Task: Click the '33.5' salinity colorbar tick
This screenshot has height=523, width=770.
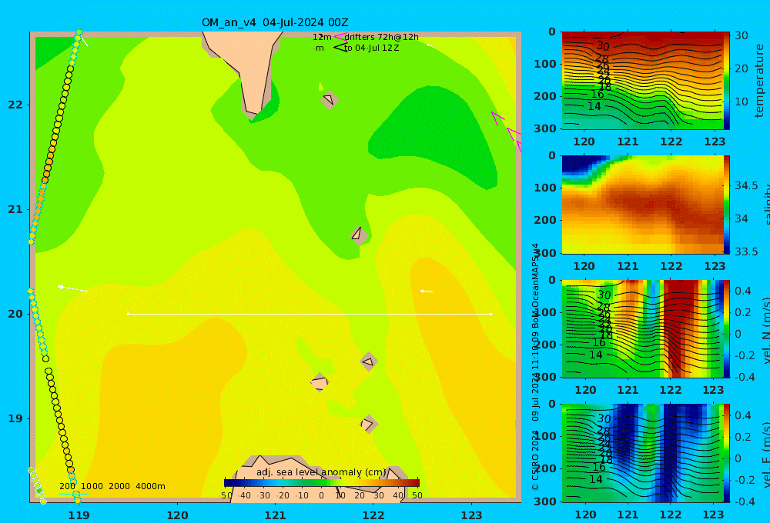Action: coord(746,252)
